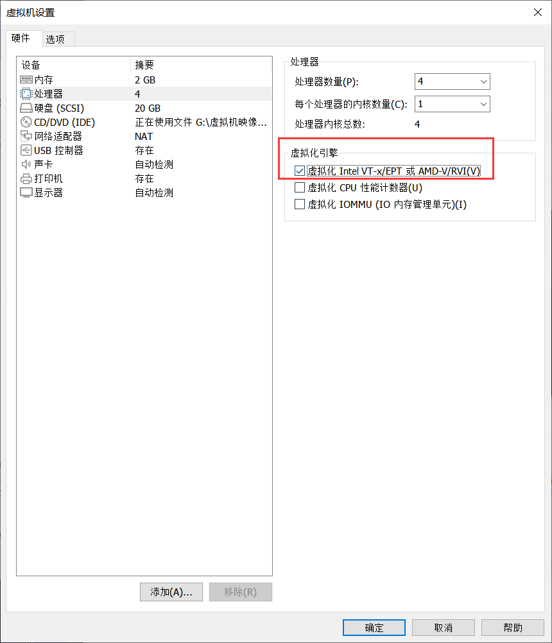Enable 虚拟化 IOMMU checkbox
The height and width of the screenshot is (643, 552).
pyautogui.click(x=300, y=204)
